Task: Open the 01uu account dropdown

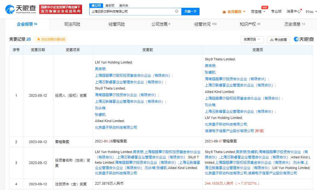Action: click(310, 11)
